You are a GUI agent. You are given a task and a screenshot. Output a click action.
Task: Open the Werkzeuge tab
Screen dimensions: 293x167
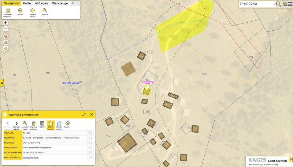[59, 3]
